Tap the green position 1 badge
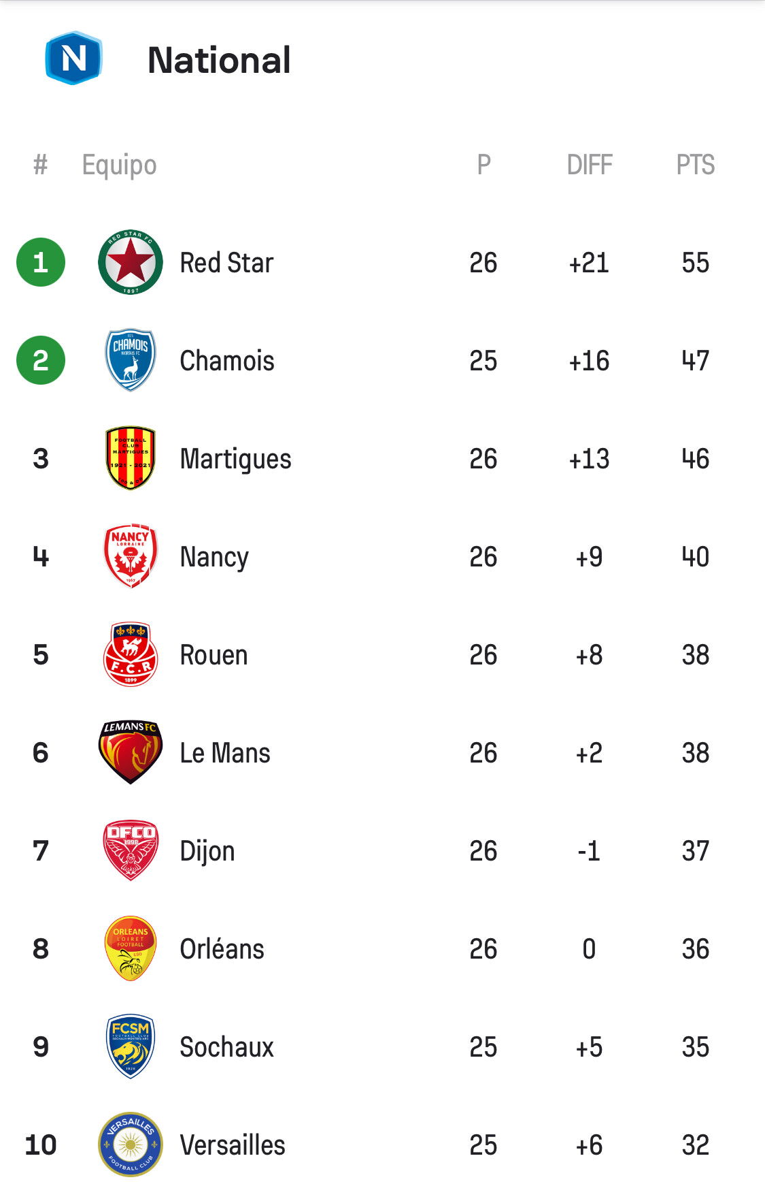 (x=41, y=262)
